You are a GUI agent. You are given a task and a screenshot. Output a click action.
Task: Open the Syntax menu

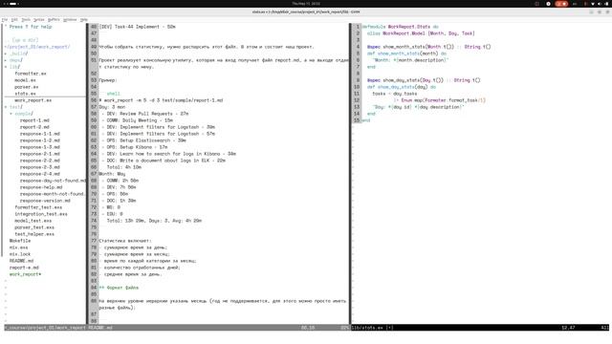[x=39, y=19]
